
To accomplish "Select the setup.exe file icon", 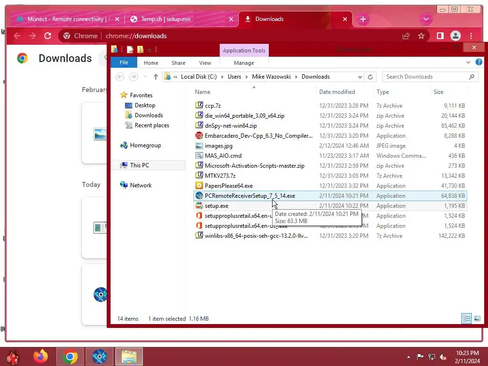I will (x=199, y=205).
